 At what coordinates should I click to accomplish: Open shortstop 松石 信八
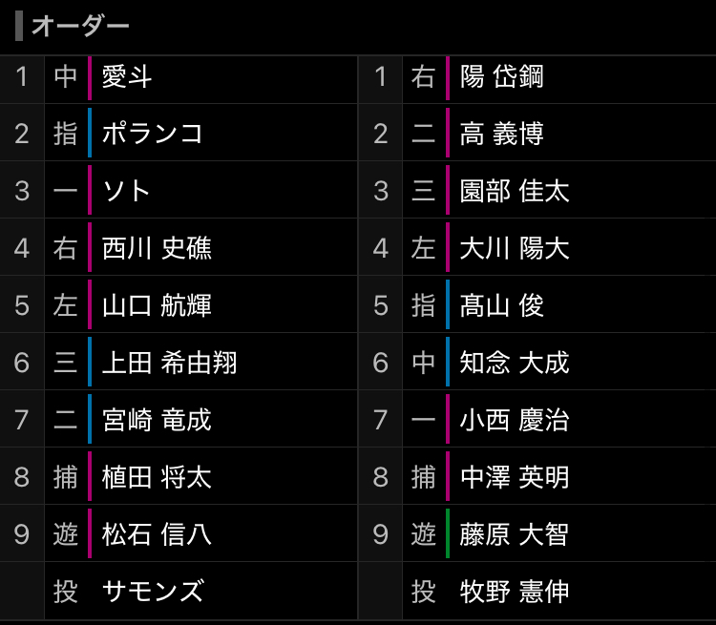(157, 534)
